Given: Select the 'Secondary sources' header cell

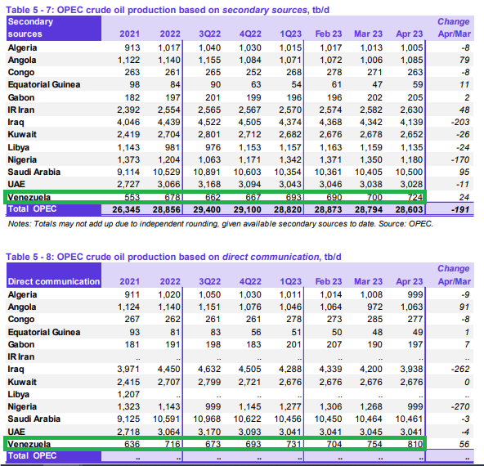Looking at the screenshot, I should (54, 28).
